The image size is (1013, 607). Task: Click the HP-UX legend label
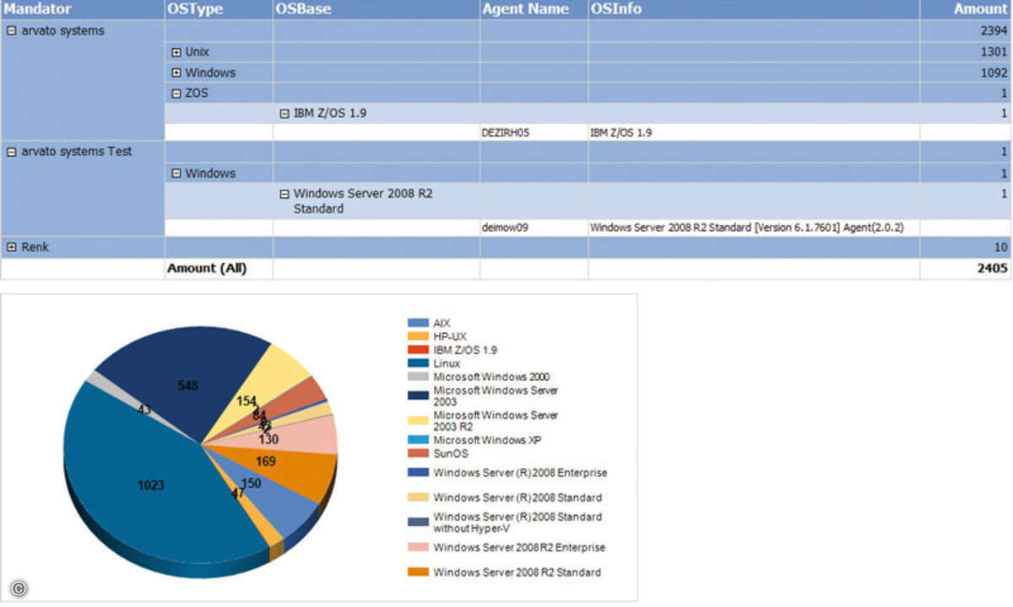click(x=449, y=336)
